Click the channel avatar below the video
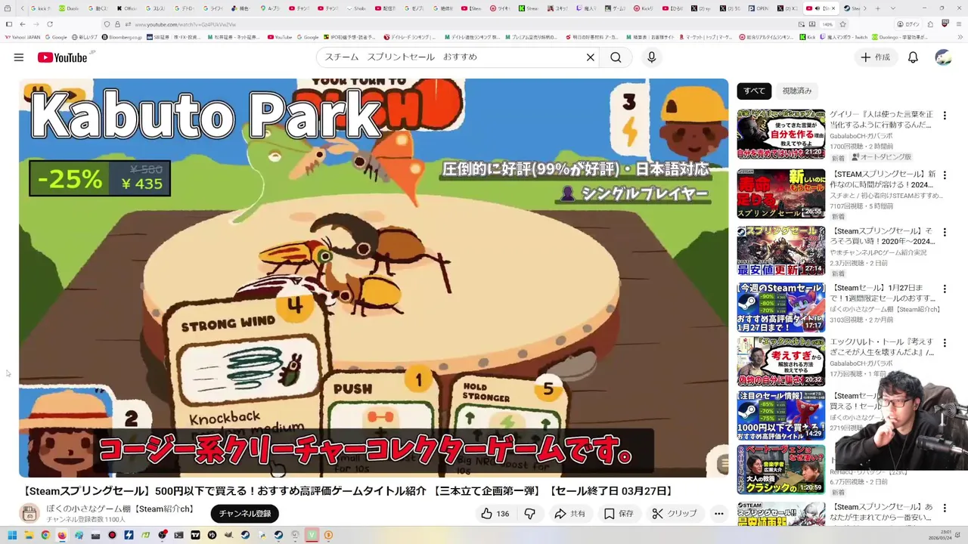The image size is (968, 544). [x=29, y=514]
